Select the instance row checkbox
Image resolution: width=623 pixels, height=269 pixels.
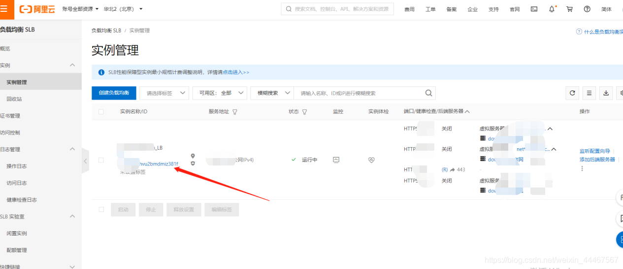point(101,160)
